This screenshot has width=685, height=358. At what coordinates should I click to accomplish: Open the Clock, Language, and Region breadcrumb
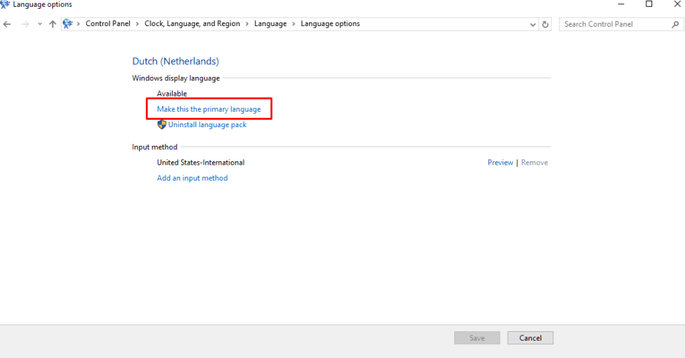click(x=192, y=23)
